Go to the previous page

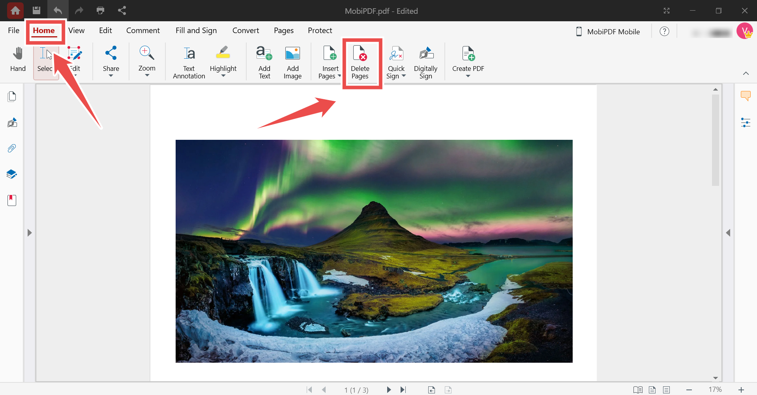pyautogui.click(x=324, y=389)
